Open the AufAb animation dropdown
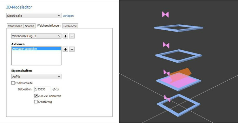This screenshot has width=238, height=123. pos(36,77)
